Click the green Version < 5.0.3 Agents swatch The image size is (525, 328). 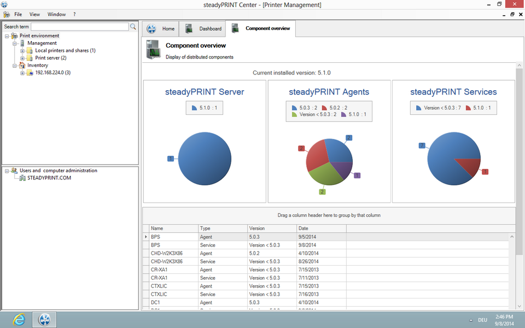click(x=294, y=114)
